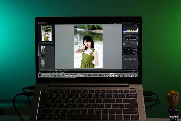Select the highlighted filmstrip thumbnail
The height and width of the screenshot is (121, 181).
(x=112, y=75)
